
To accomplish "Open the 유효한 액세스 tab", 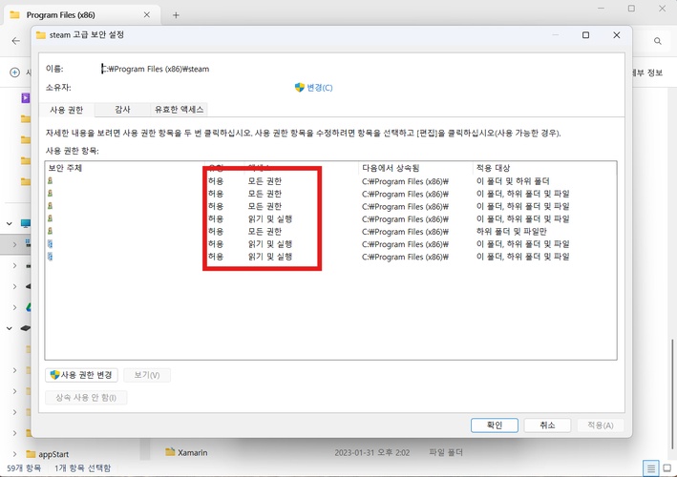I will coord(179,110).
